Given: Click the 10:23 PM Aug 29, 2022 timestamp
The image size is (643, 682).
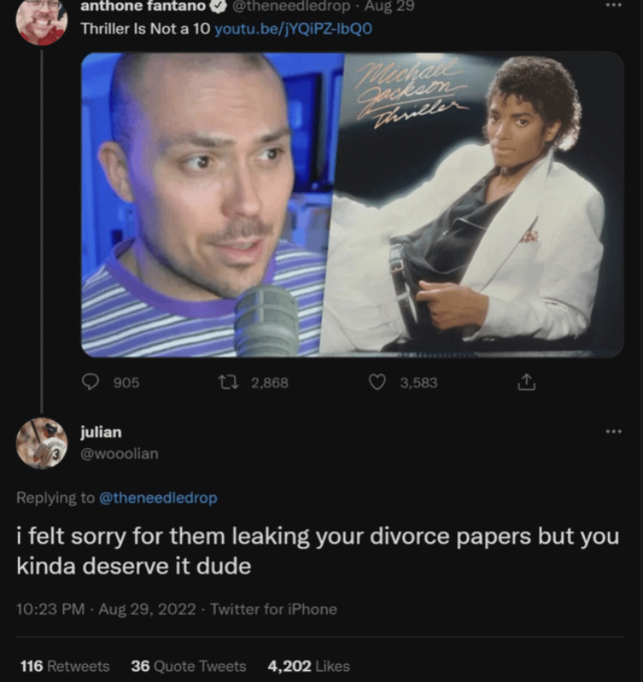Looking at the screenshot, I should [x=106, y=609].
